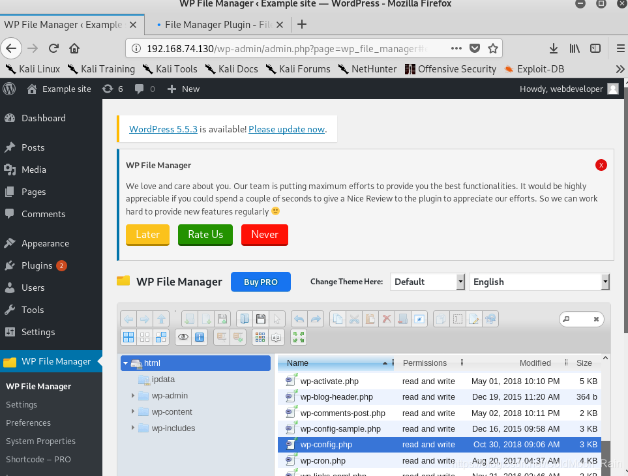This screenshot has width=628, height=476.
Task: Click the Create archive toolbar icon
Action: (238, 337)
